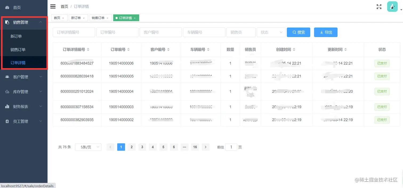Open the caret next to the avatar
The width and height of the screenshot is (403, 188).
click(x=401, y=10)
